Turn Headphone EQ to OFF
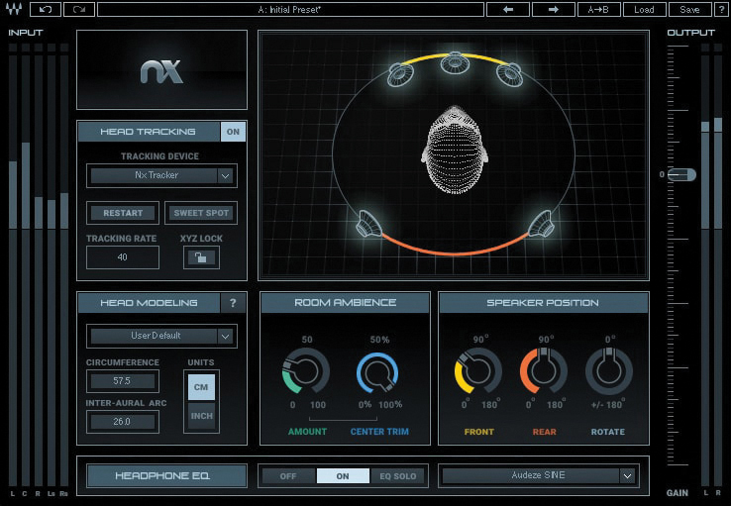 coord(288,476)
